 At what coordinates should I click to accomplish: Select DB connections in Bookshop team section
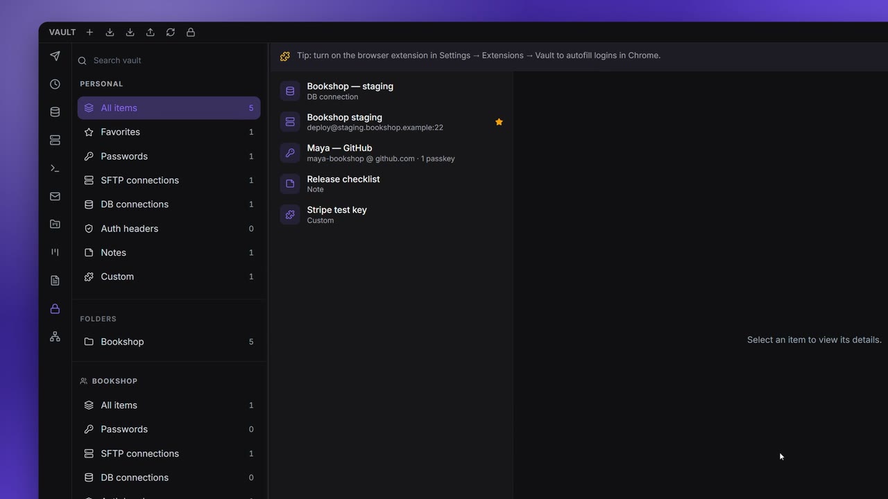coord(169,478)
